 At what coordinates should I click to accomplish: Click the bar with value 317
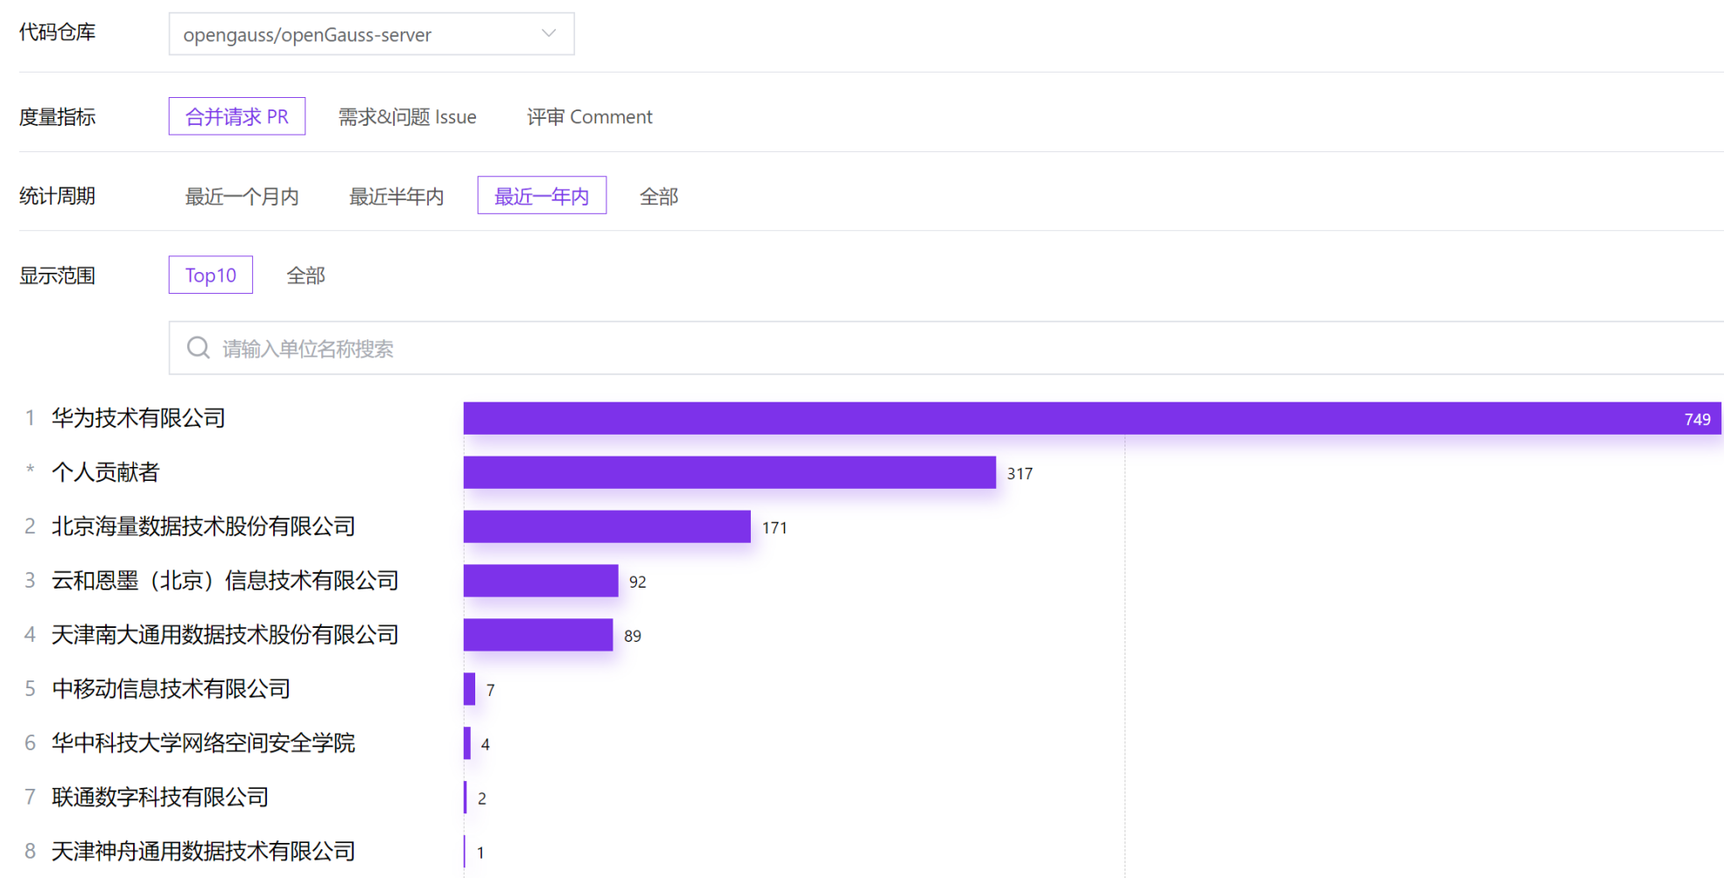[730, 472]
